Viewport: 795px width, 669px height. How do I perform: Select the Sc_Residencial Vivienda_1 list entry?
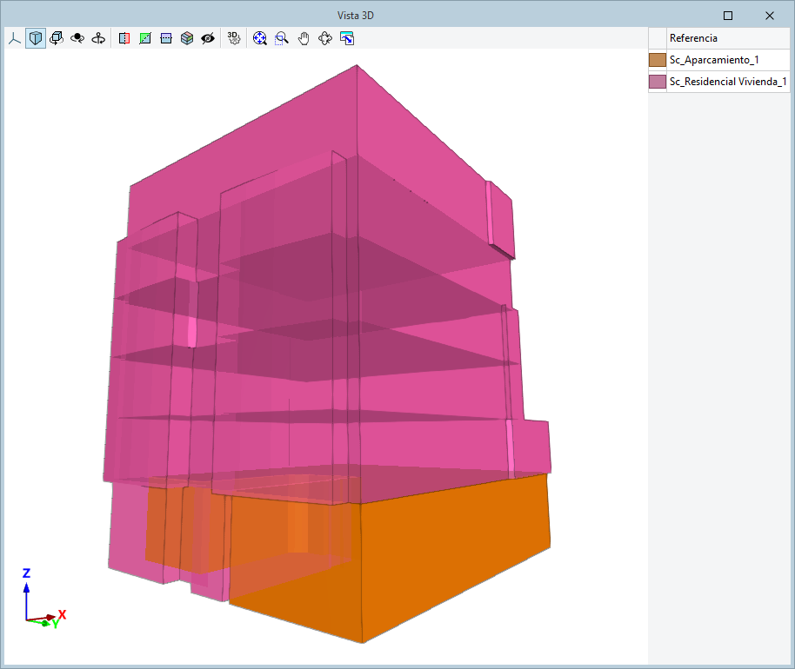(728, 82)
